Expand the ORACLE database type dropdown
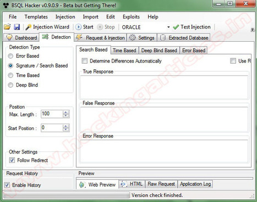This screenshot has width=257, height=202. pos(168,27)
